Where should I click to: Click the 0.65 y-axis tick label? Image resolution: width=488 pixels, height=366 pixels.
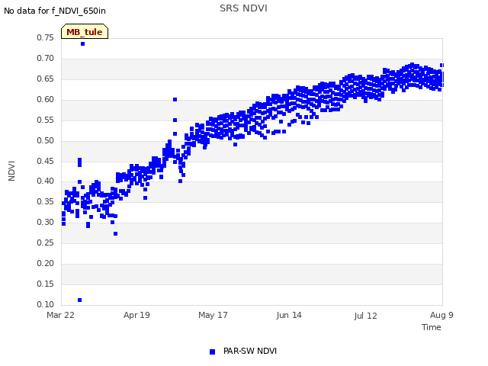(46, 79)
